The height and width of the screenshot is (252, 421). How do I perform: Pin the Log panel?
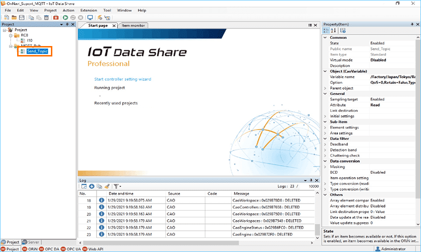[311, 180]
